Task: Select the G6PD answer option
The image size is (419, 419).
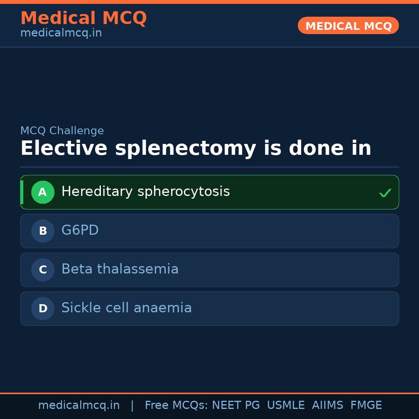Action: [80, 230]
